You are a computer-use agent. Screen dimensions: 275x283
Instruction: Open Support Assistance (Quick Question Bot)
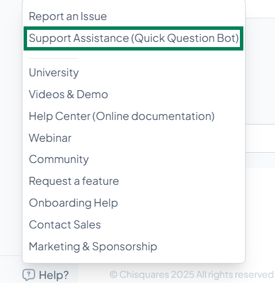click(133, 38)
